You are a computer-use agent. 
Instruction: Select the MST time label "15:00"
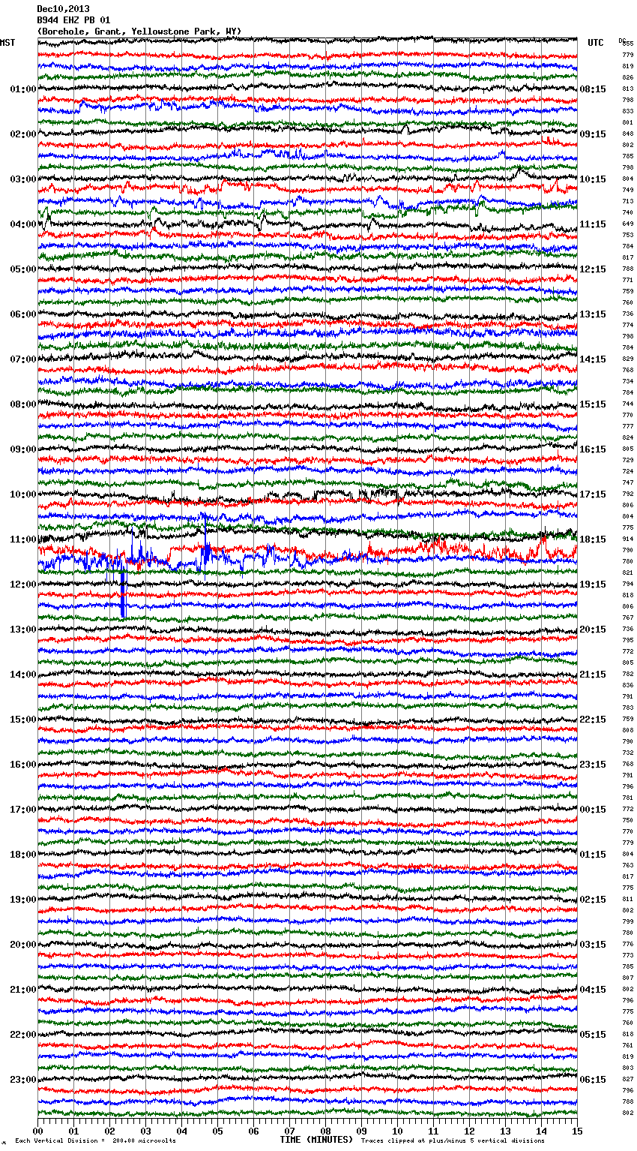[23, 720]
